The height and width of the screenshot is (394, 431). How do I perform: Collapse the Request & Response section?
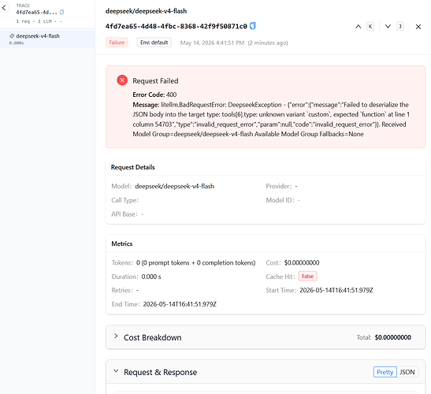[x=116, y=371]
